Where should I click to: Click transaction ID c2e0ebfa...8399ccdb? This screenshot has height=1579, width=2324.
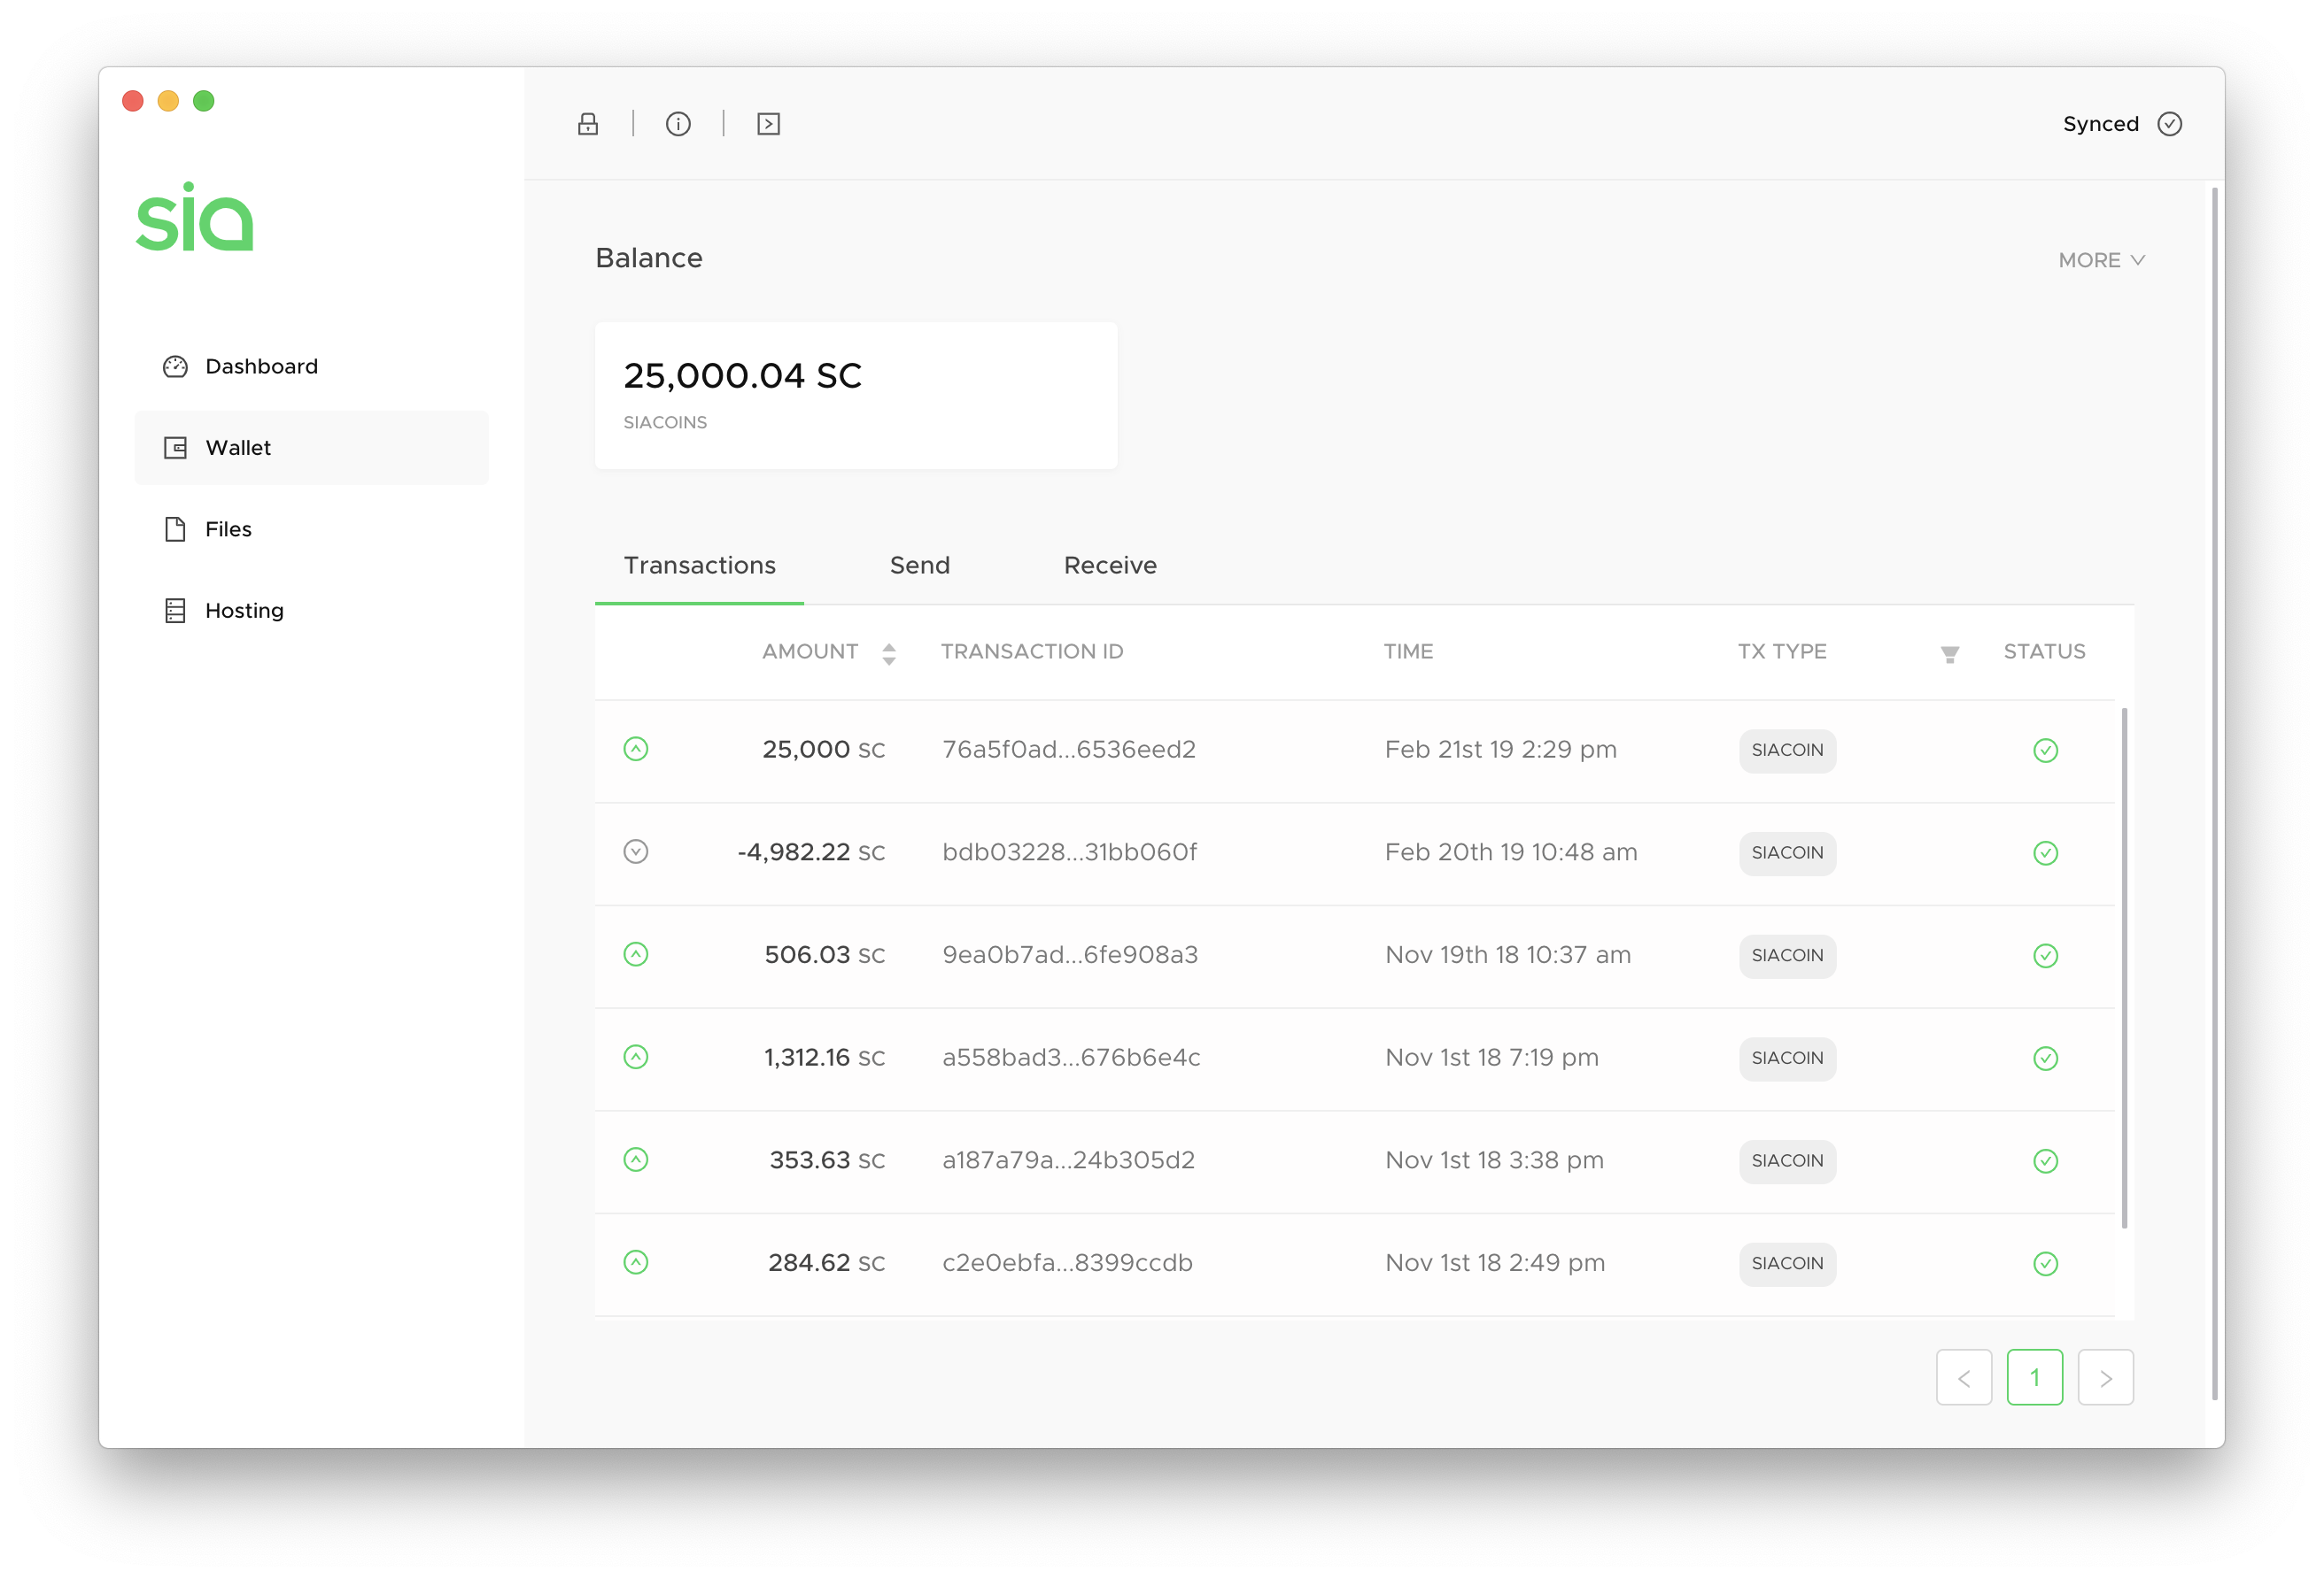[1067, 1264]
